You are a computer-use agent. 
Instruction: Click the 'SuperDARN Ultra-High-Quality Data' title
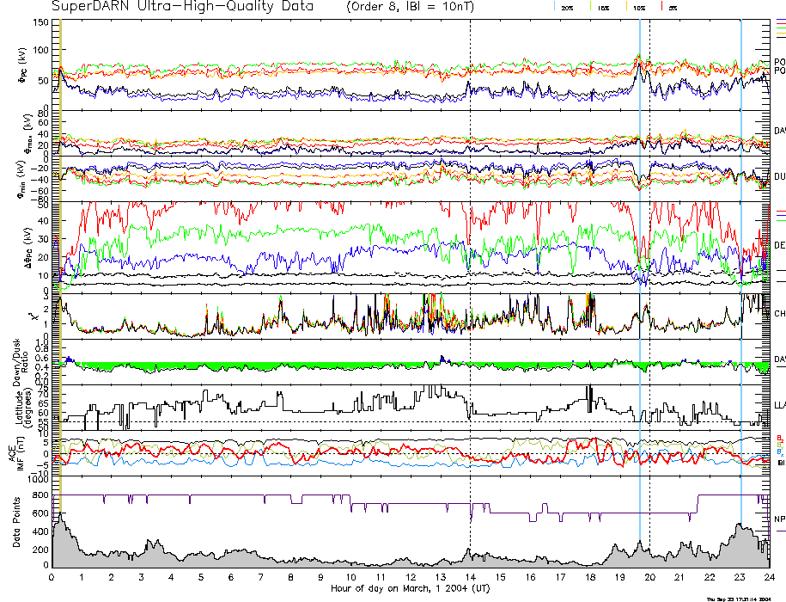(x=182, y=6)
